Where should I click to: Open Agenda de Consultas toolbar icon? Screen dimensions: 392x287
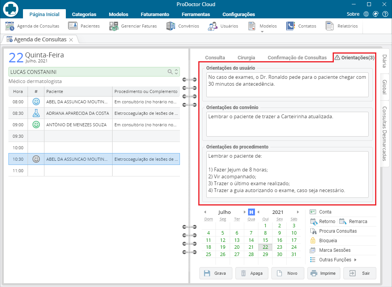coord(10,26)
